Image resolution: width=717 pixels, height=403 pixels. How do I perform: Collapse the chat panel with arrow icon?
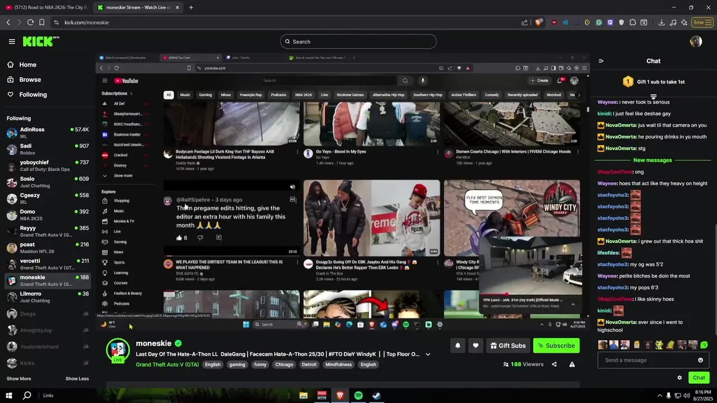click(x=601, y=61)
